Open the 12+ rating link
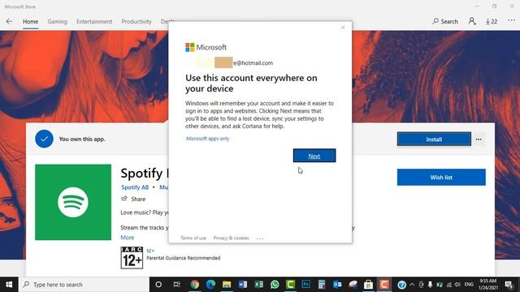The width and height of the screenshot is (520, 292). click(x=150, y=251)
